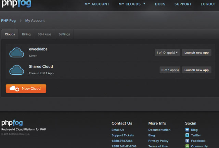The image size is (219, 148).
Task: Click My Account breadcrumb text
Action: 35,20
